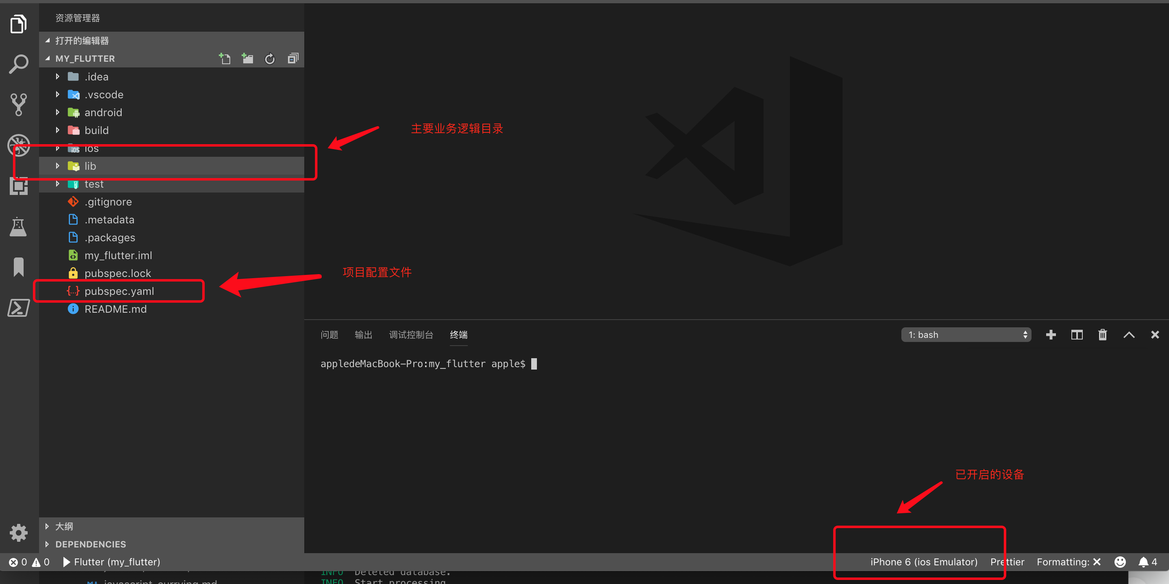Expand the lib folder
This screenshot has width=1169, height=584.
click(90, 166)
